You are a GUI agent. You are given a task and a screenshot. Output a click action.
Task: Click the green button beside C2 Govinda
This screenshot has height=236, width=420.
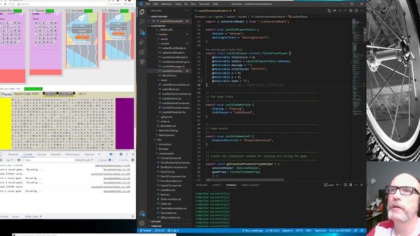tap(88, 10)
